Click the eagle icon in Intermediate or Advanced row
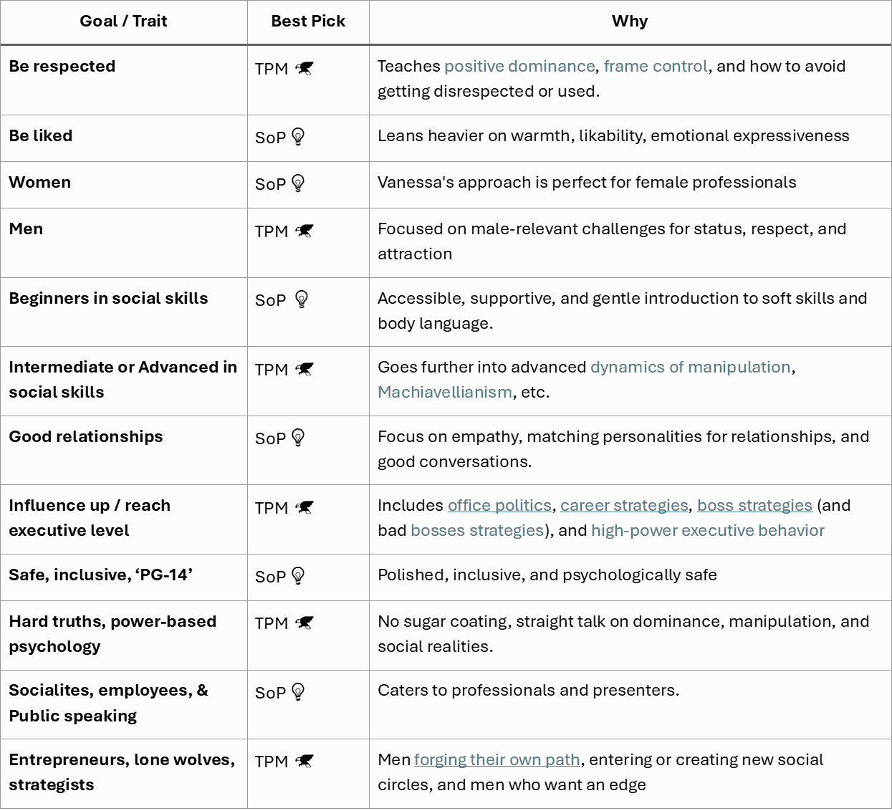Screen dimensions: 892x811 pyautogui.click(x=304, y=370)
